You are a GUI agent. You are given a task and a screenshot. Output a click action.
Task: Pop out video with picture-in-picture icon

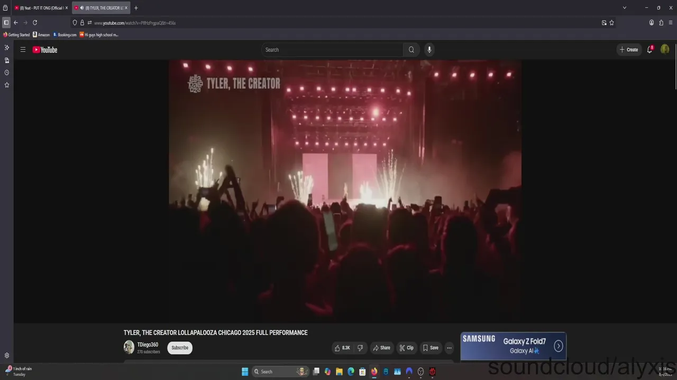[x=604, y=23]
